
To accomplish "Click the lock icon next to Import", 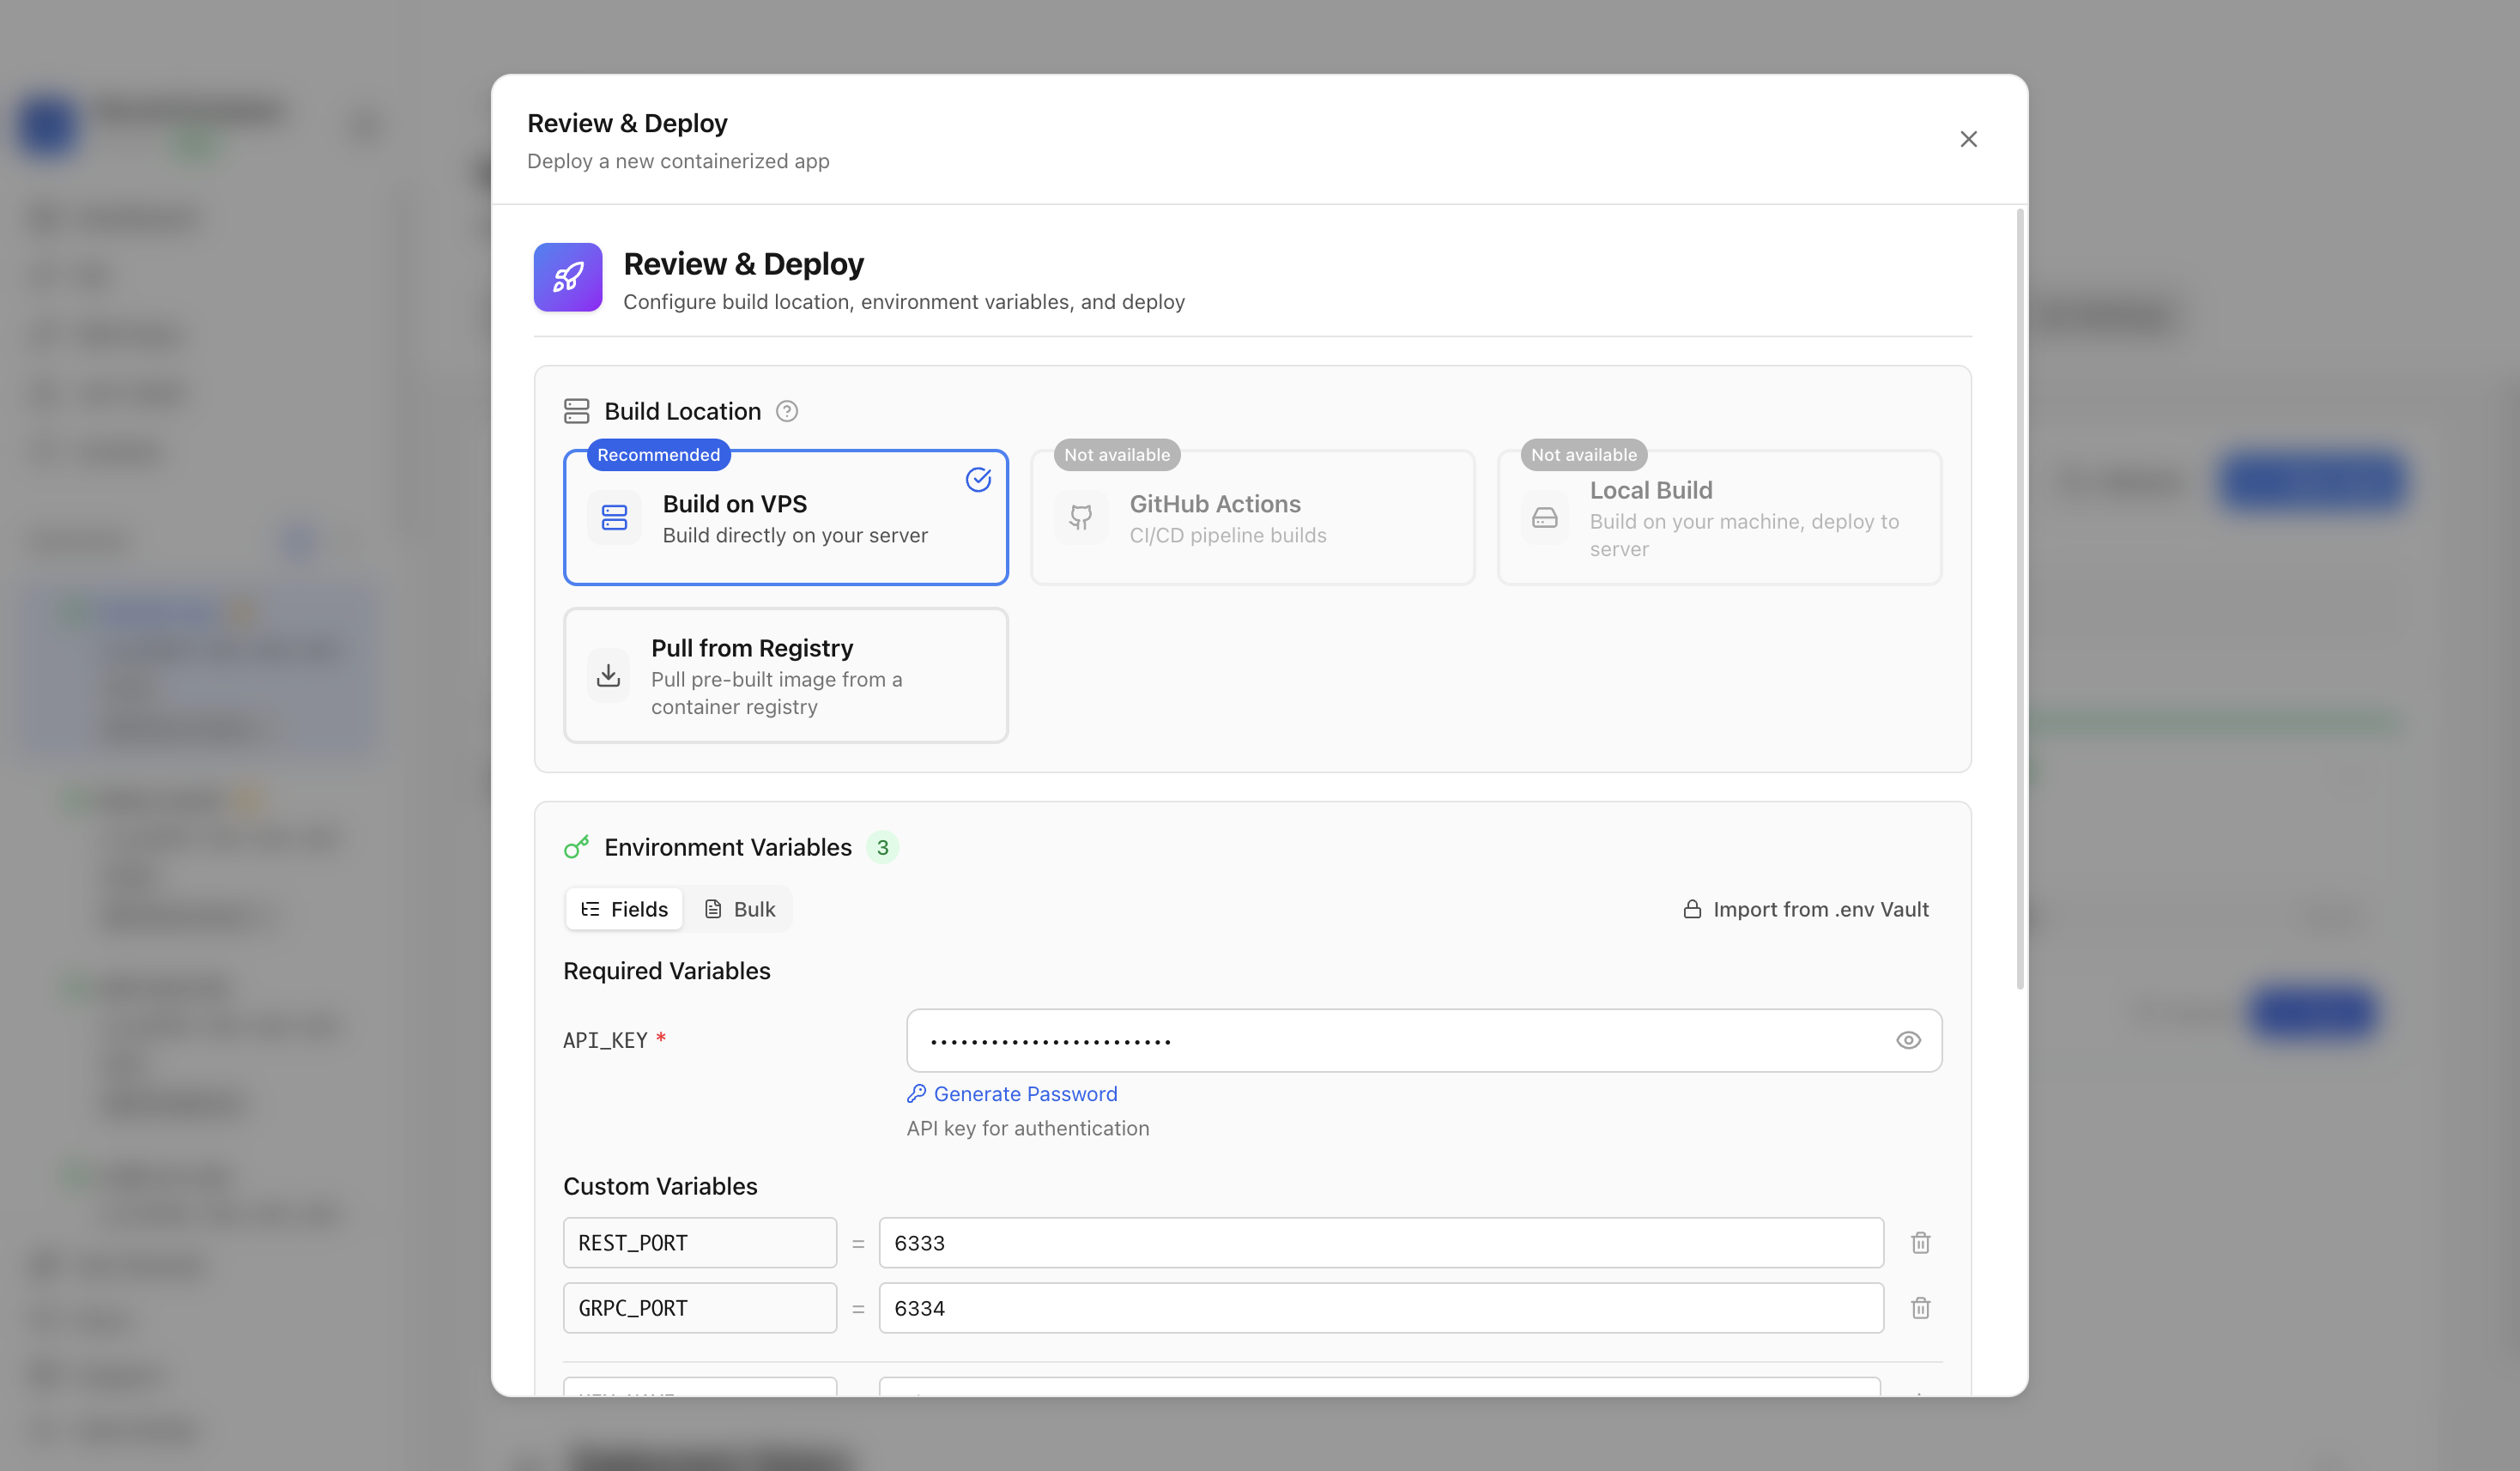I will (x=1691, y=909).
